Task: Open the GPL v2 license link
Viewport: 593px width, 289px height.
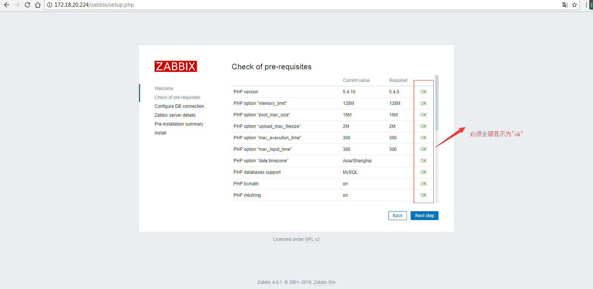Action: [x=312, y=239]
